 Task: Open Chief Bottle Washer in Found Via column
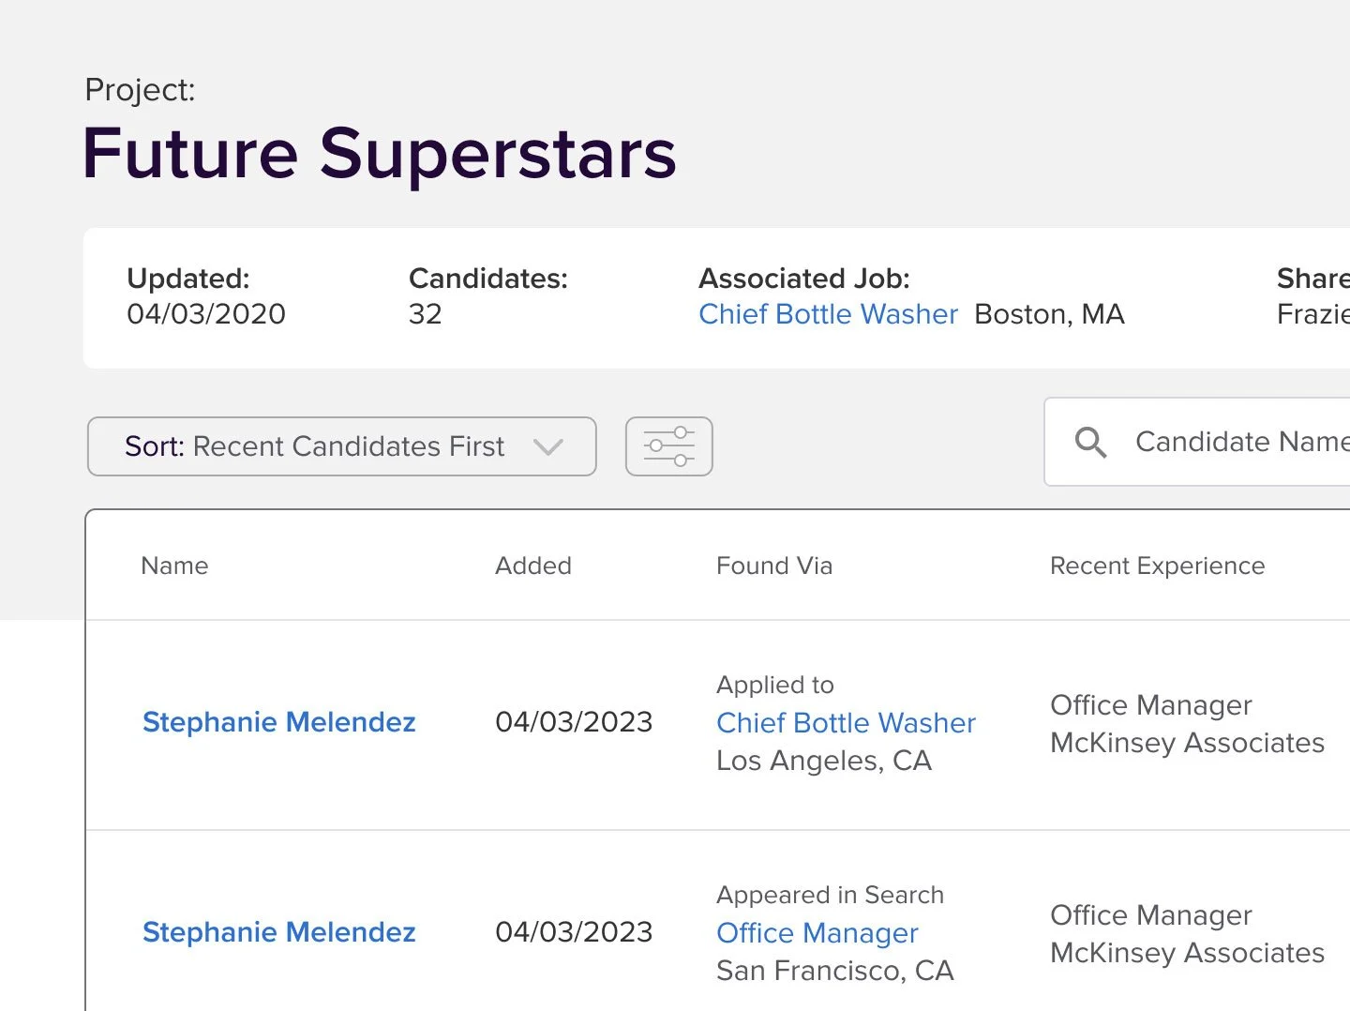click(x=846, y=723)
